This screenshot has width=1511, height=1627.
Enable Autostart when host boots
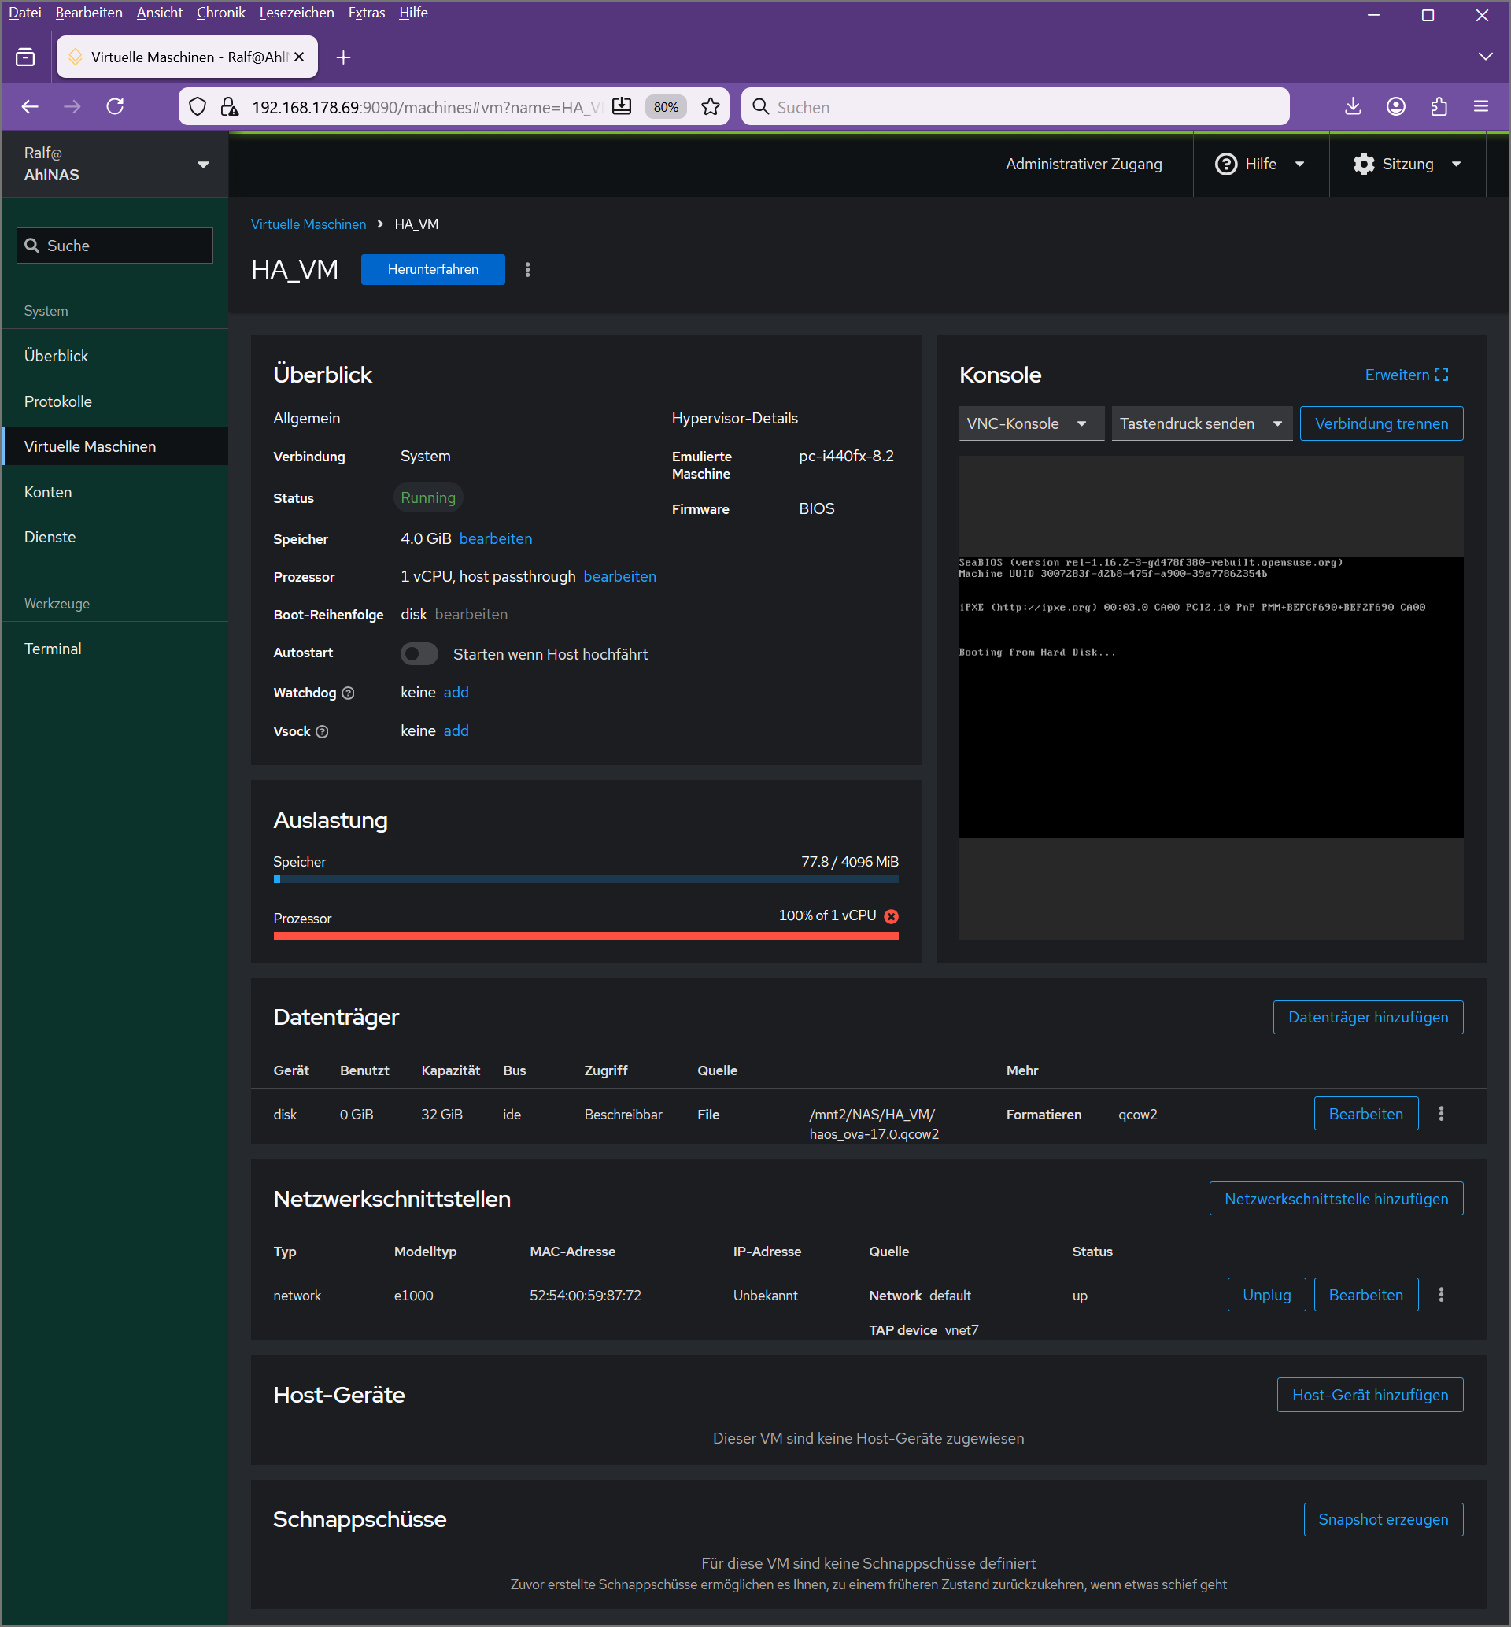tap(419, 654)
